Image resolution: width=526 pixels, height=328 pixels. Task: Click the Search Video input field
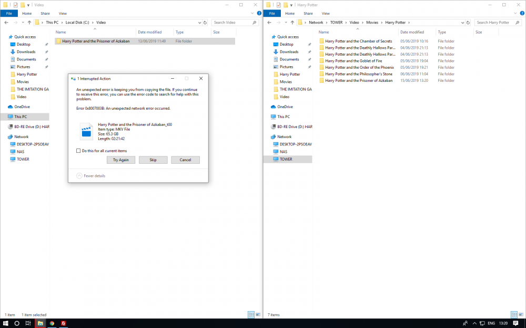tap(235, 23)
